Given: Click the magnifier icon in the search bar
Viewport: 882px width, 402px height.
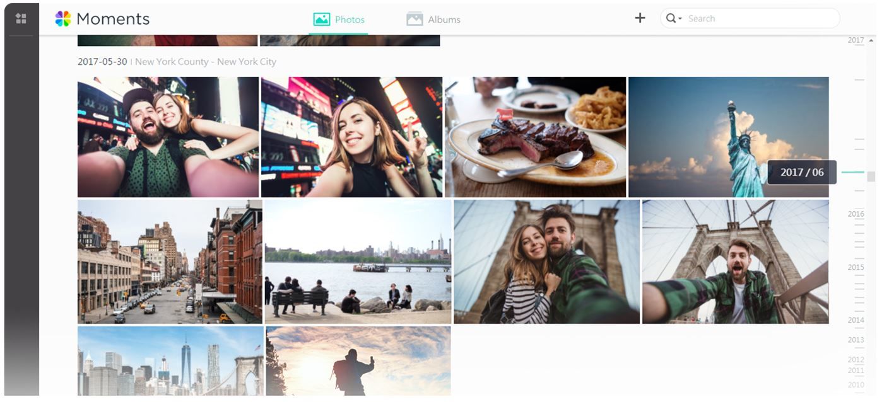Looking at the screenshot, I should [671, 18].
